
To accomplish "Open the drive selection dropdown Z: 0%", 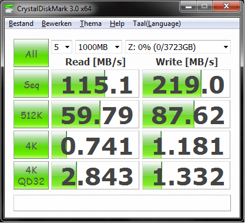I will click(178, 47).
